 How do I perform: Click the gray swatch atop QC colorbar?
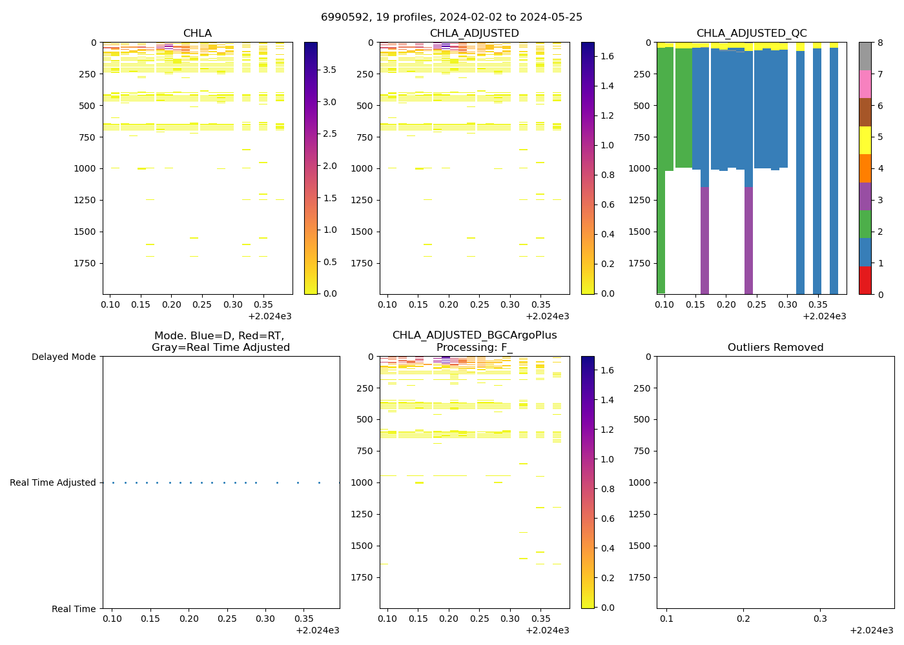pyautogui.click(x=865, y=56)
